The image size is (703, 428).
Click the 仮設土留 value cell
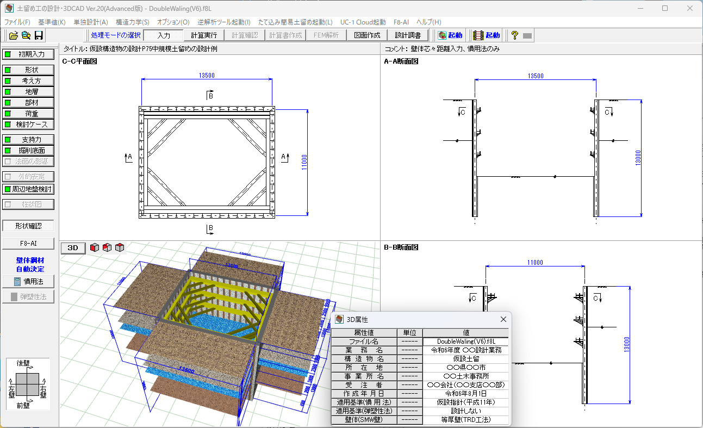point(466,359)
